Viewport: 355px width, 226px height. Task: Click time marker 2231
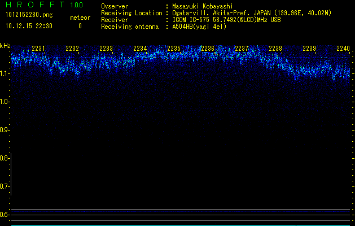click(38, 49)
